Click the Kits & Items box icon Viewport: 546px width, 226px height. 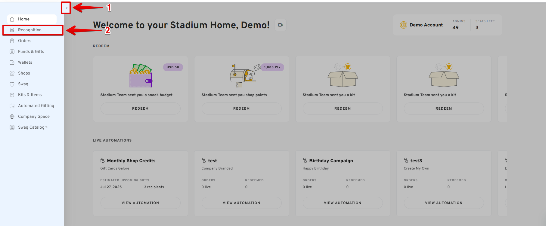(x=12, y=95)
